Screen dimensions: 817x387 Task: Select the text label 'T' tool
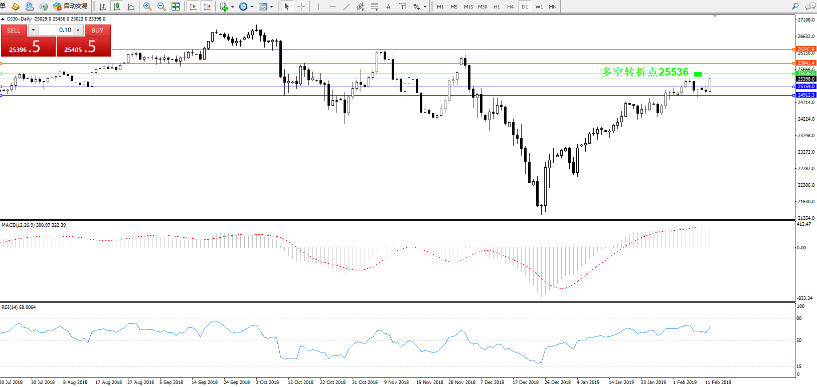click(402, 7)
